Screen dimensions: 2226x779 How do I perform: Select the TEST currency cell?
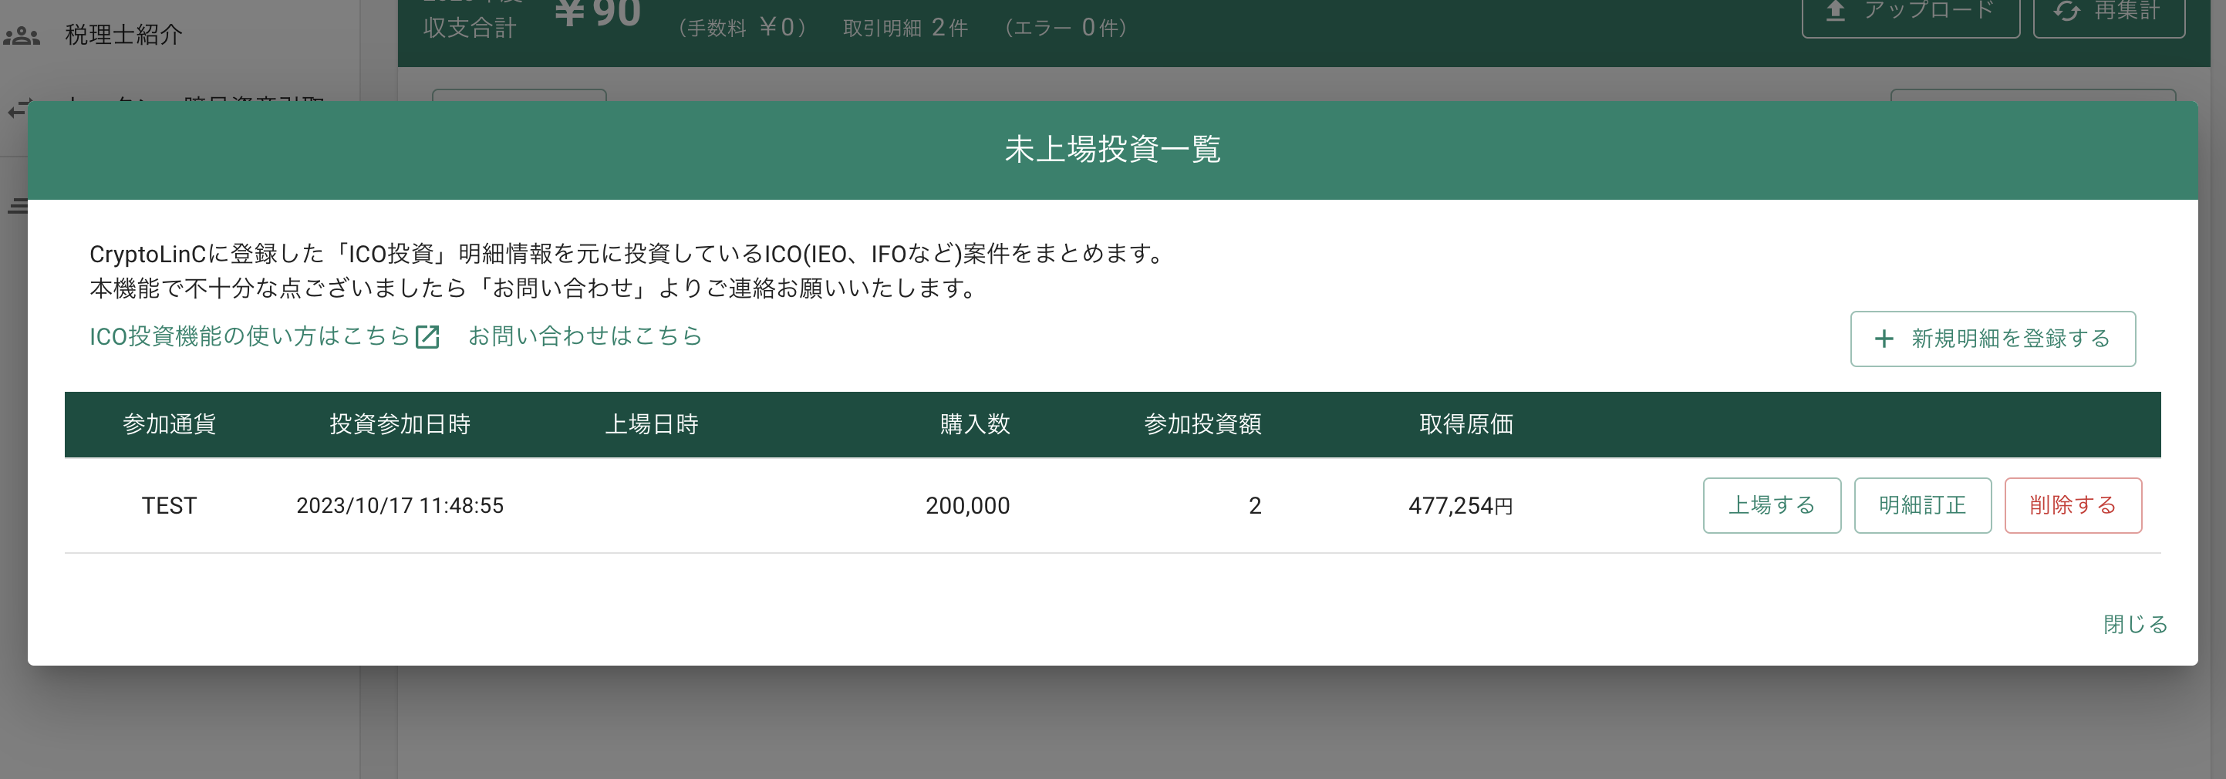pyautogui.click(x=170, y=505)
